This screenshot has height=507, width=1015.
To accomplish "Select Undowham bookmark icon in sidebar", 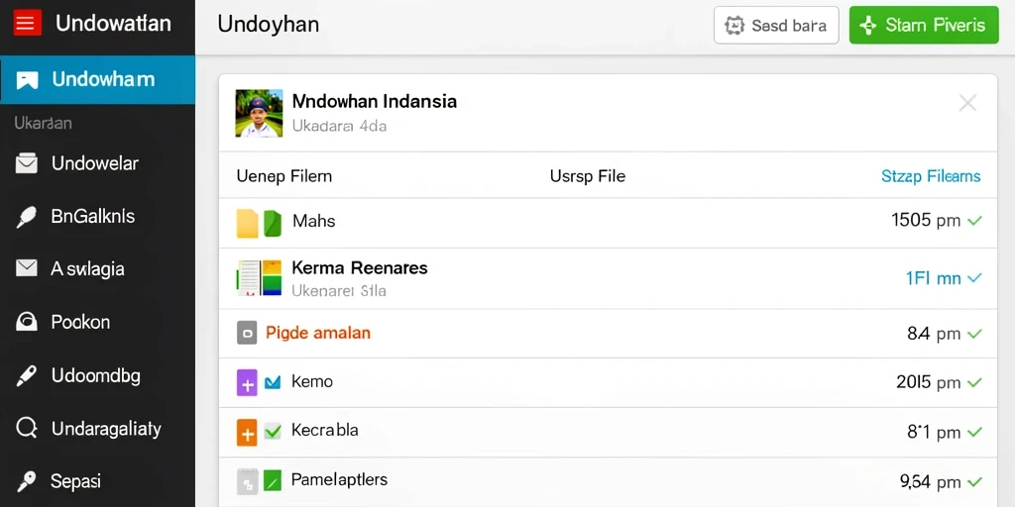I will coord(27,80).
